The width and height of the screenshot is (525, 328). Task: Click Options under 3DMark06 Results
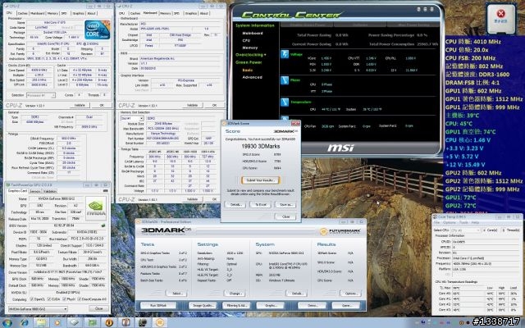pyautogui.click(x=350, y=294)
